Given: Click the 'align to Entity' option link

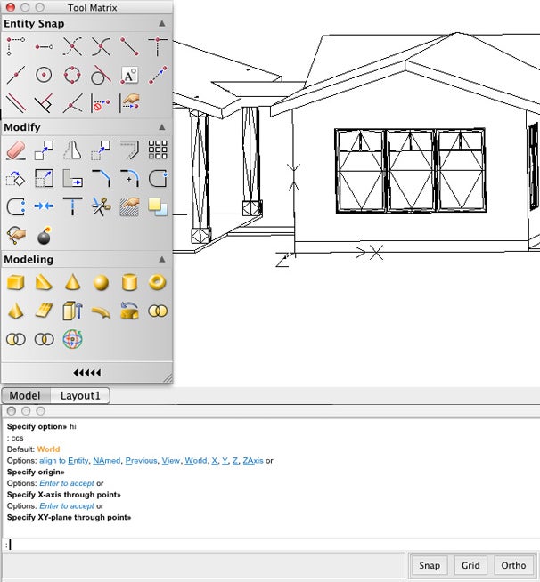Looking at the screenshot, I should 63,461.
